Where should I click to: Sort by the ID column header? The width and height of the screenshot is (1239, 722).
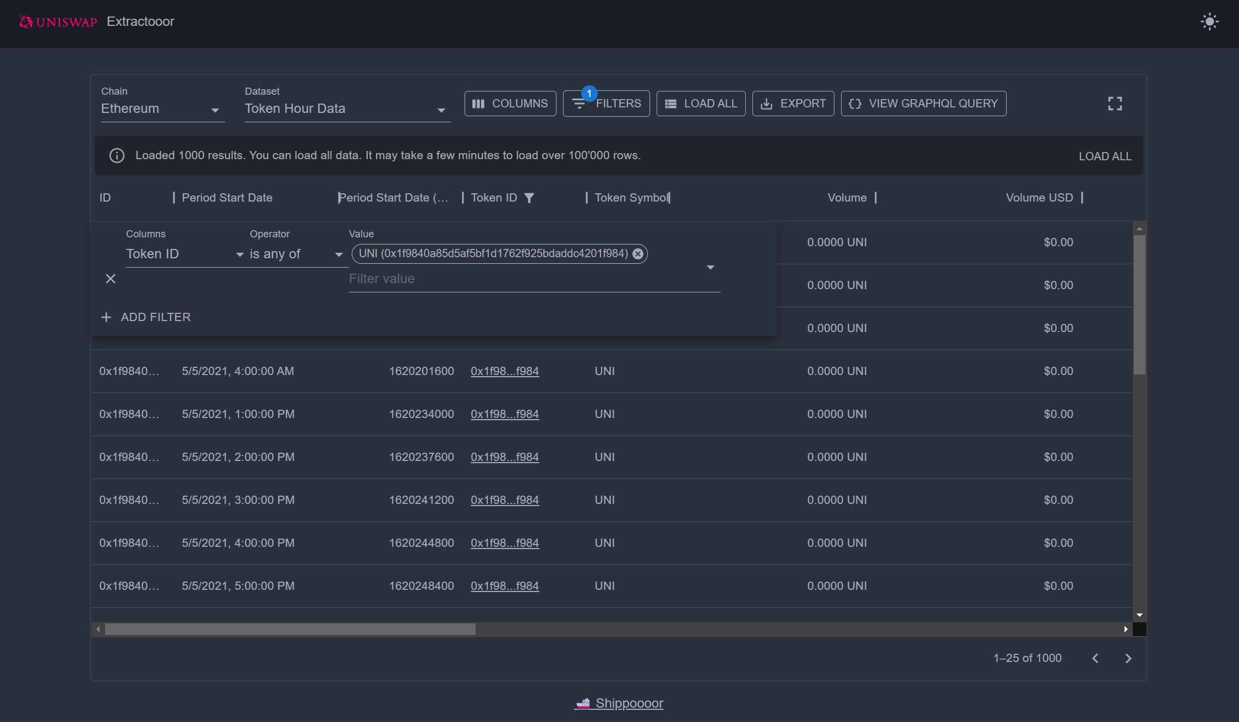(x=105, y=198)
